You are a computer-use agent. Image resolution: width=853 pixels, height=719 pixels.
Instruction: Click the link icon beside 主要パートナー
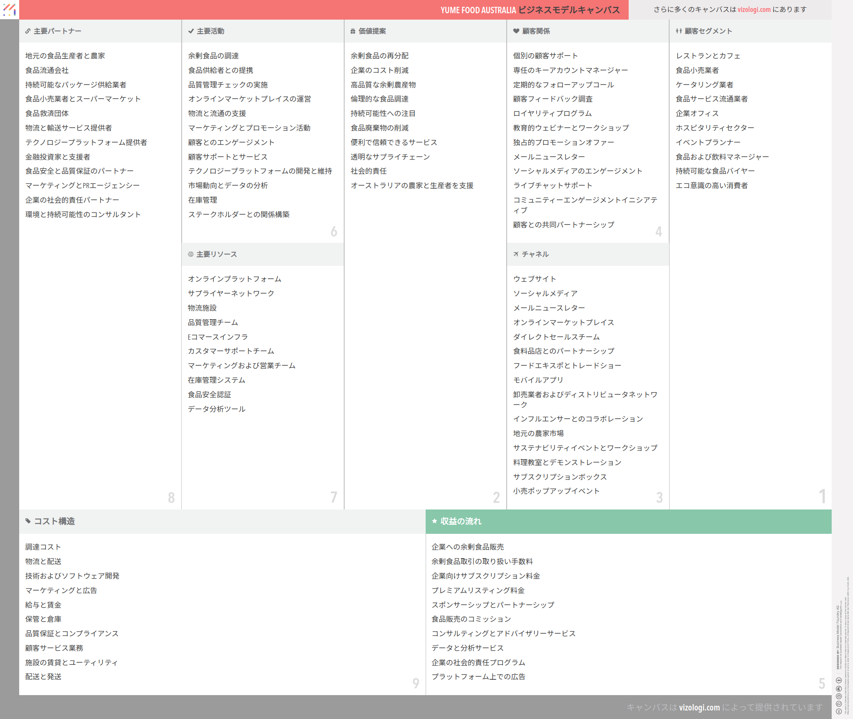point(28,31)
